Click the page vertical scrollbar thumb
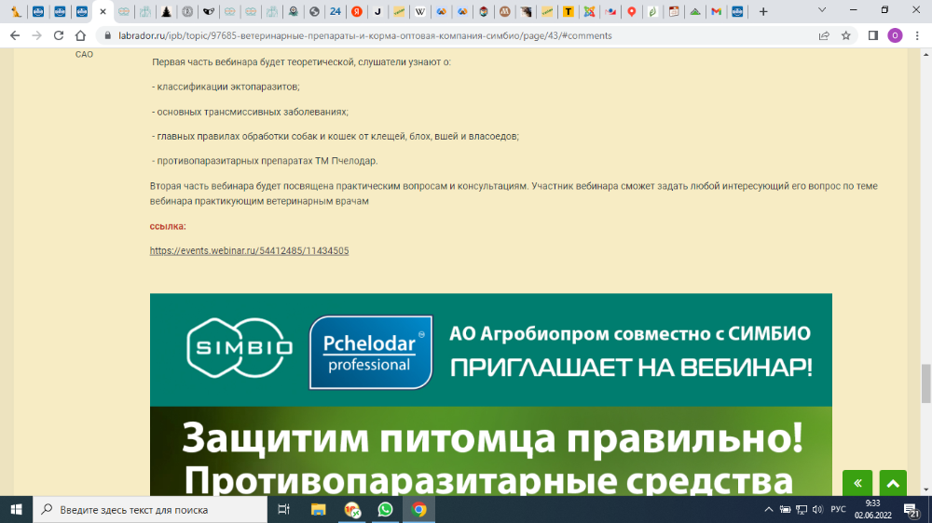The width and height of the screenshot is (932, 523). click(926, 384)
